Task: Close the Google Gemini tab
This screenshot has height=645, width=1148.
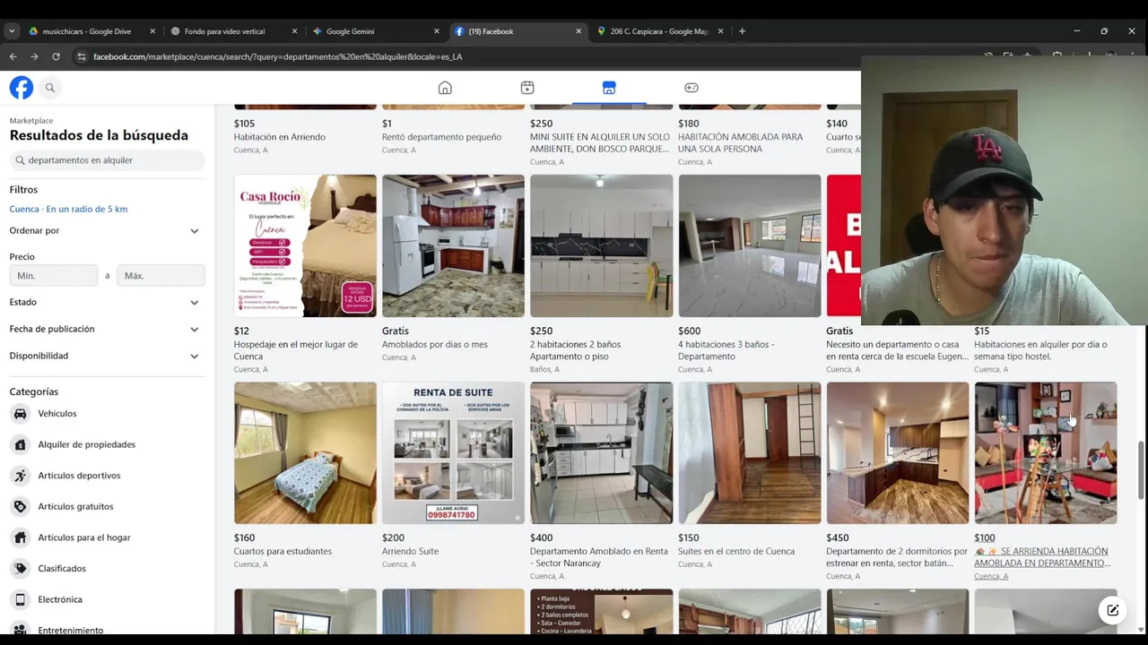Action: point(437,31)
